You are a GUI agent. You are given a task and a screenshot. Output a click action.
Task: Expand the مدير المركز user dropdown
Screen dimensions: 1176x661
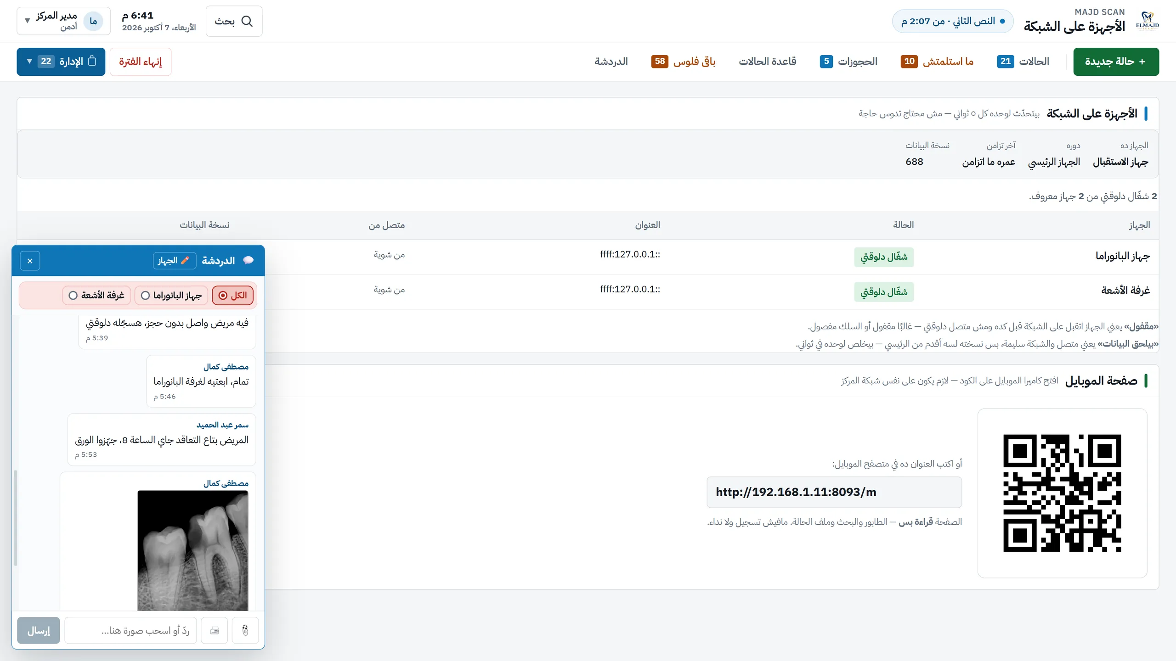pyautogui.click(x=64, y=21)
